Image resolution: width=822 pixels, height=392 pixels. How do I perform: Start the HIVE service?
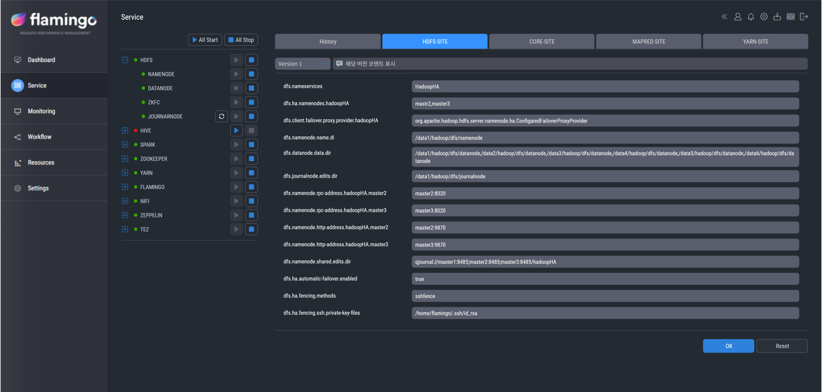(x=236, y=130)
